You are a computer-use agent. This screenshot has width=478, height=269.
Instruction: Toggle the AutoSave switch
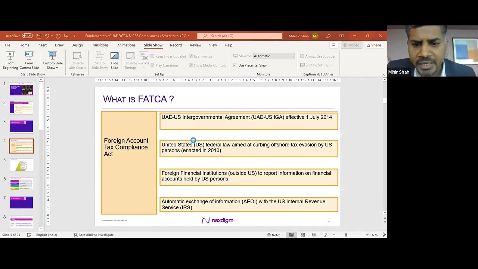(27, 36)
